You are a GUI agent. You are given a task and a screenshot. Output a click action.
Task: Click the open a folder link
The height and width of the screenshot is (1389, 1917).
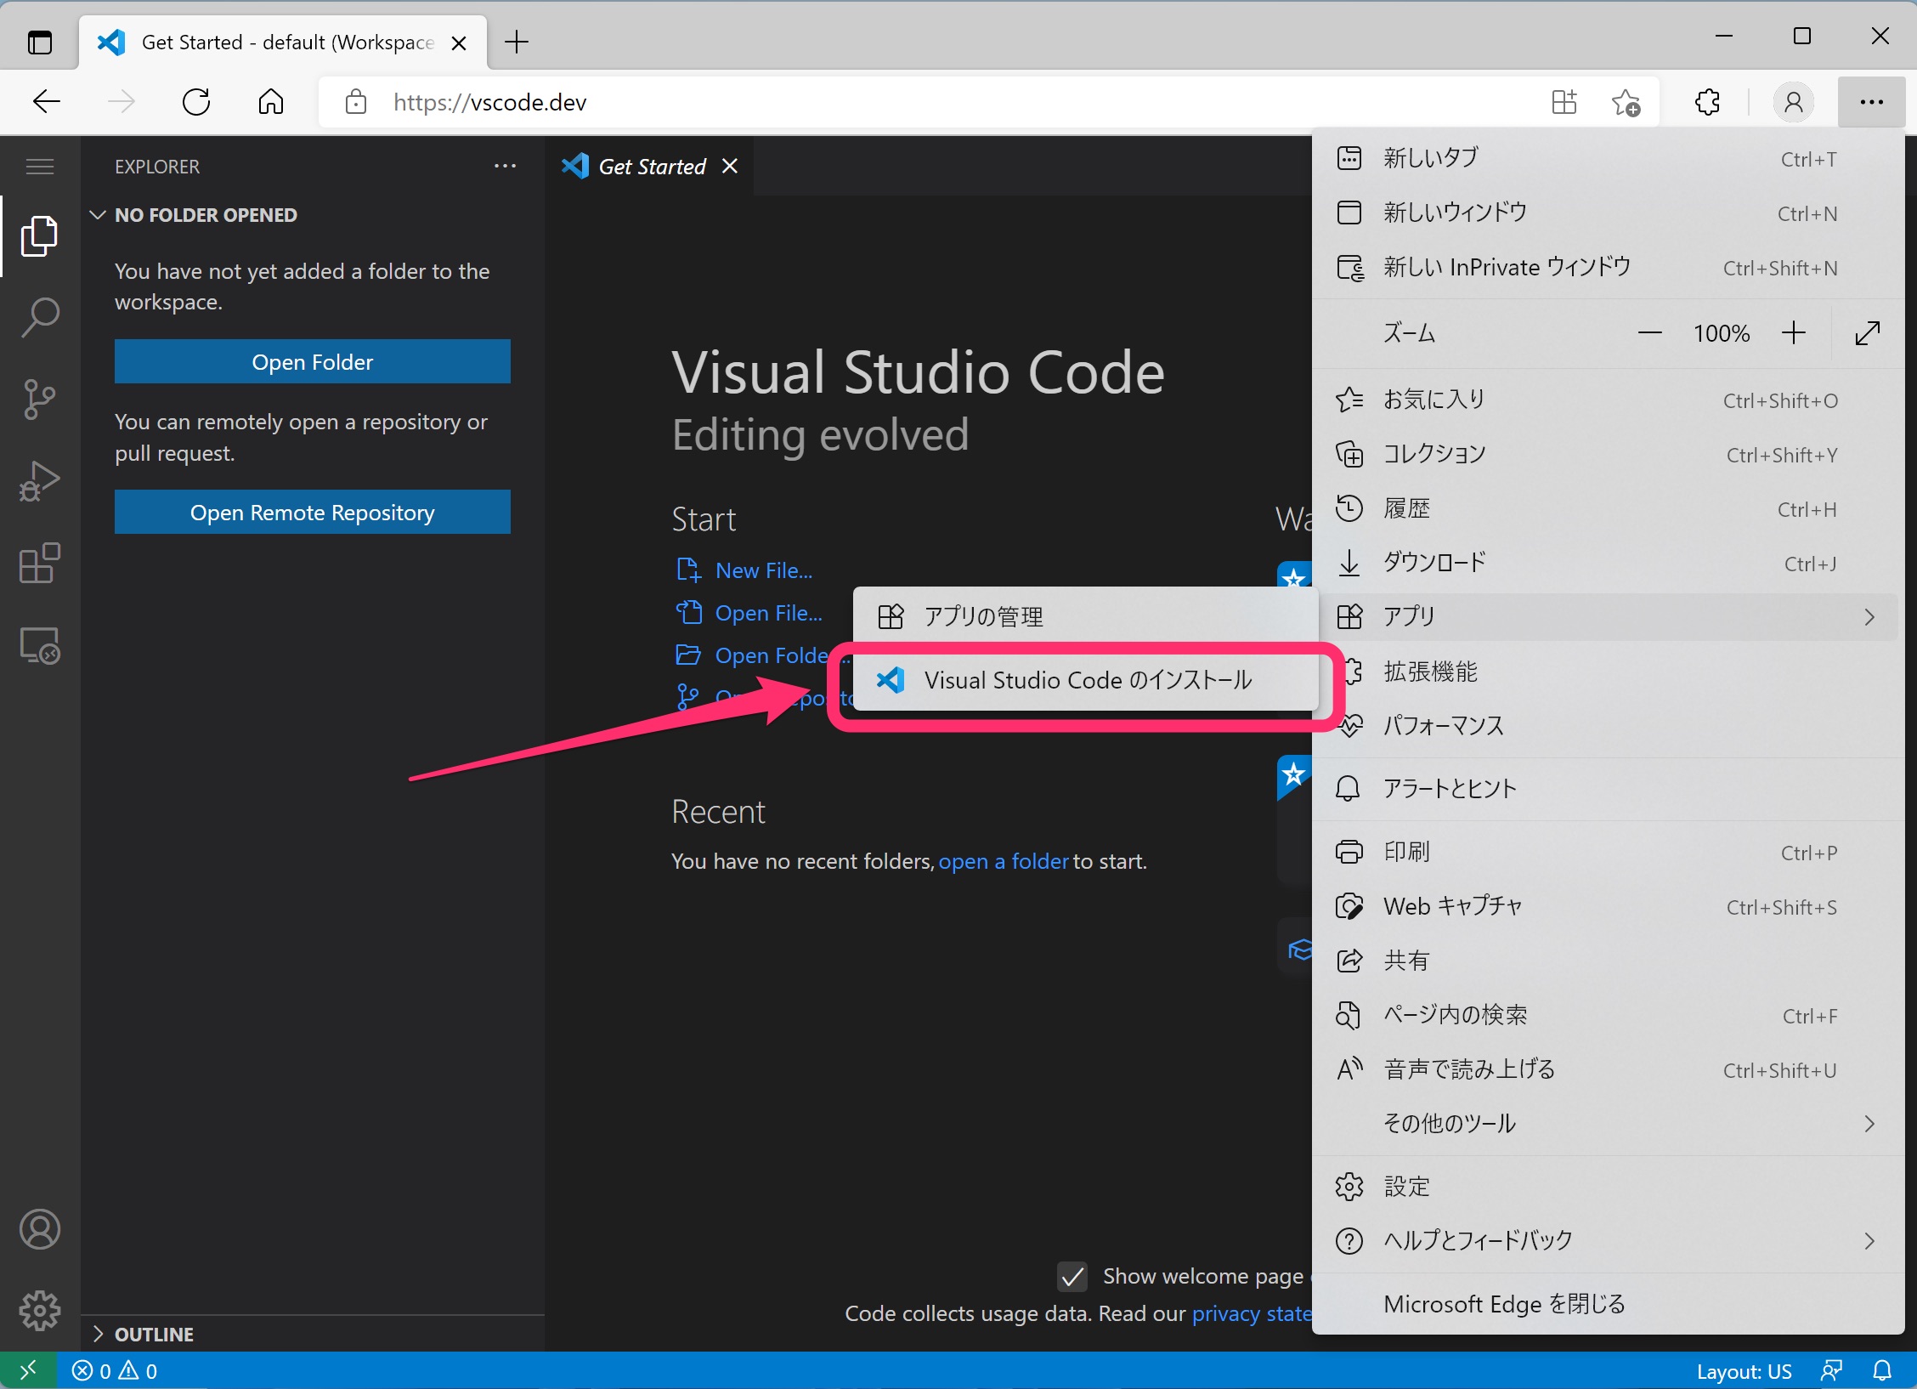1004,861
